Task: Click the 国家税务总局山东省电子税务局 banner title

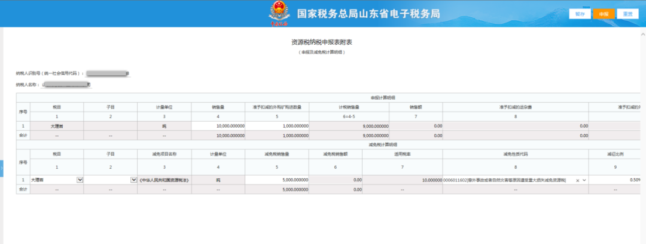Action: click(368, 14)
